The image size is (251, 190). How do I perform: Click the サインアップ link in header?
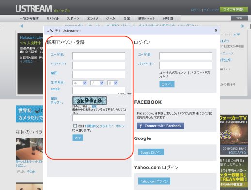tap(211, 10)
